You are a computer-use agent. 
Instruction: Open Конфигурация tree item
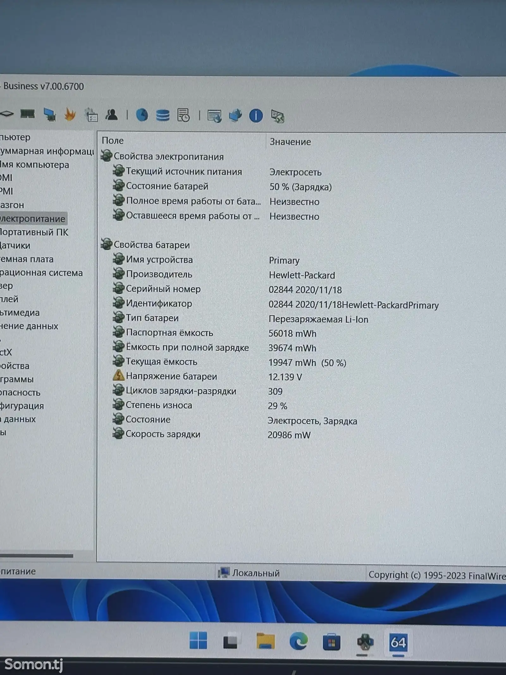tap(22, 406)
